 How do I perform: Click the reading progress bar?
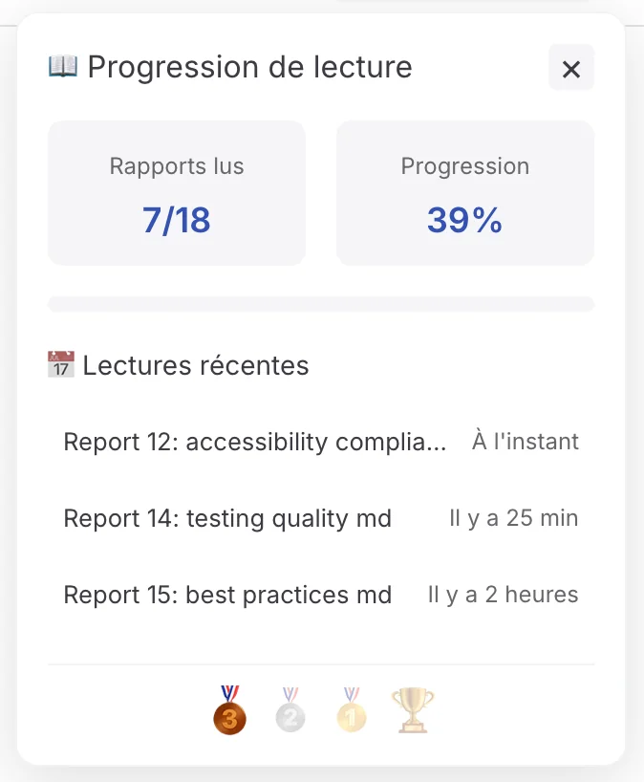pyautogui.click(x=321, y=303)
